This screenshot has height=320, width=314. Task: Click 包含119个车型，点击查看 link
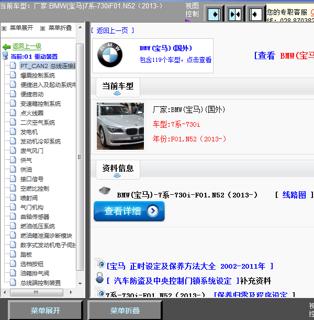pyautogui.click(x=175, y=60)
